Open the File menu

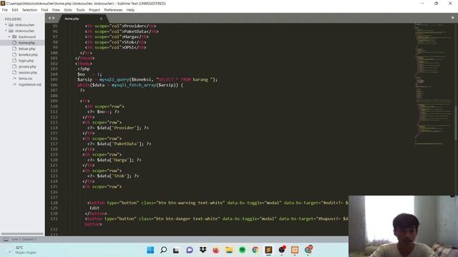(x=5, y=10)
